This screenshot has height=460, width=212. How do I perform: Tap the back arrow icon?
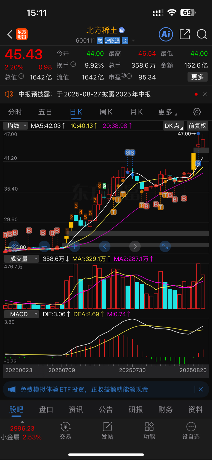click(x=10, y=34)
